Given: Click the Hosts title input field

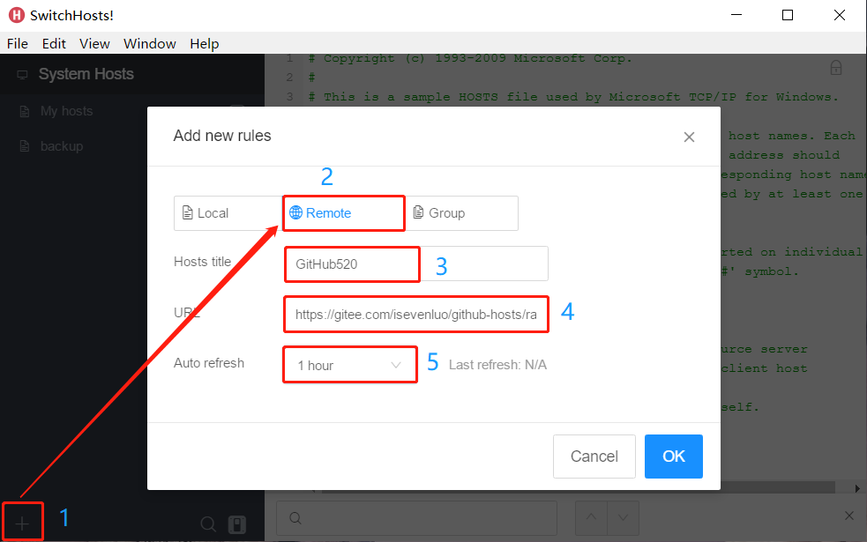Looking at the screenshot, I should click(352, 264).
